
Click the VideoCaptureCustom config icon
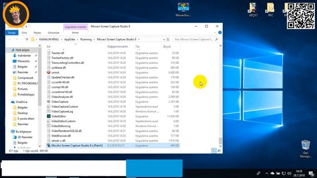pos(49,107)
